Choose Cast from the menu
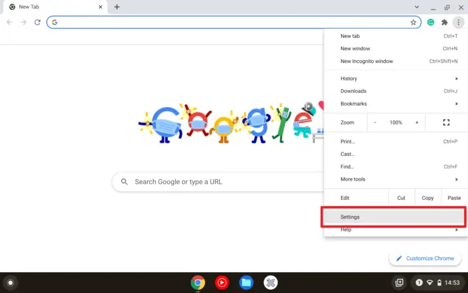 point(396,154)
